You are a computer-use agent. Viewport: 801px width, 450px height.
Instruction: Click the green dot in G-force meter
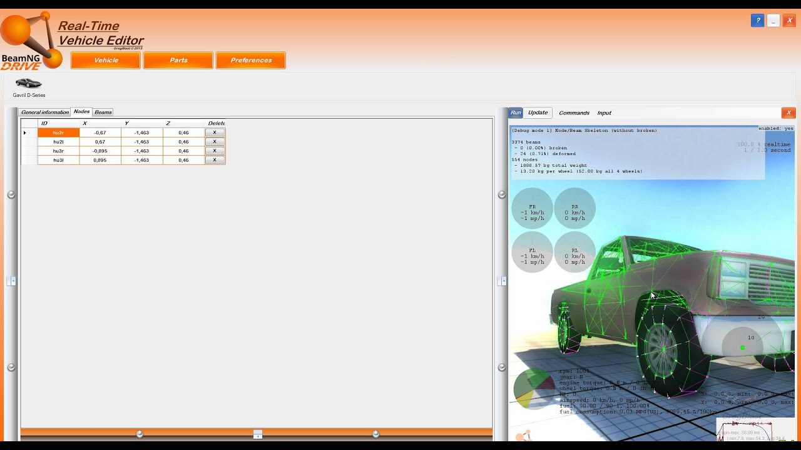point(742,347)
